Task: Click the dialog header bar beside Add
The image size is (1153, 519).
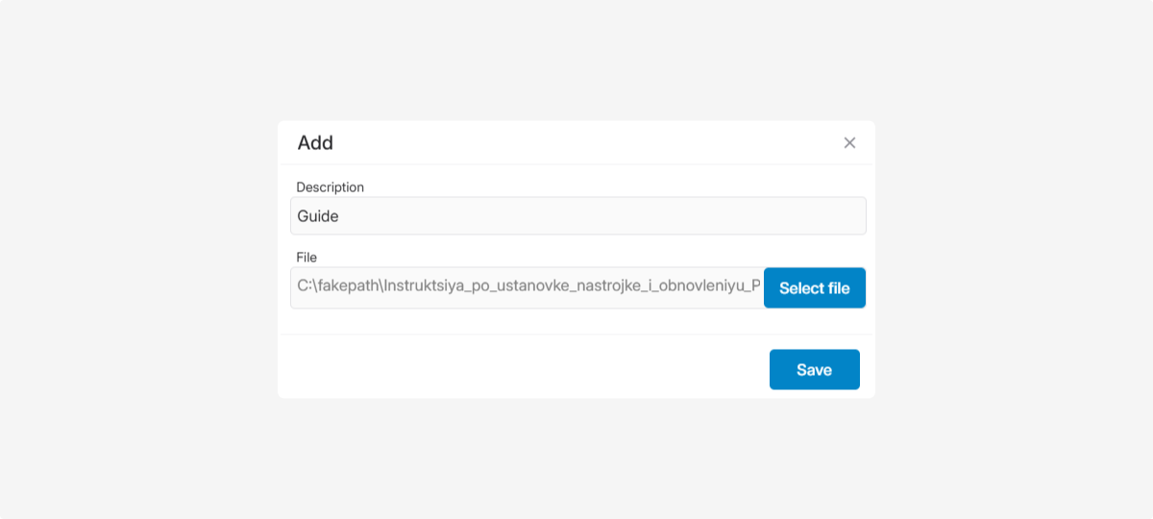Action: 576,143
